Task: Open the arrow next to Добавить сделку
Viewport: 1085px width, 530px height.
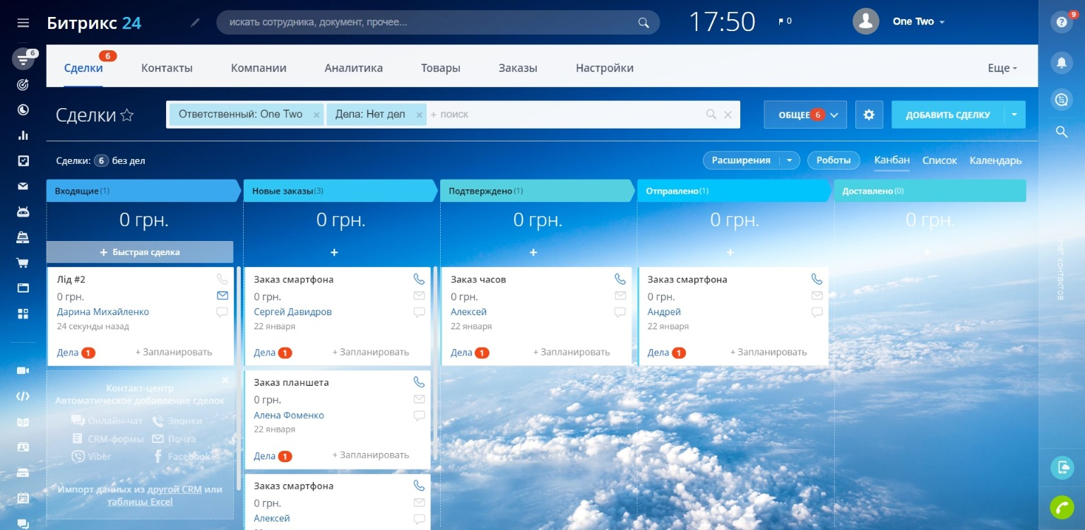Action: [x=1015, y=114]
